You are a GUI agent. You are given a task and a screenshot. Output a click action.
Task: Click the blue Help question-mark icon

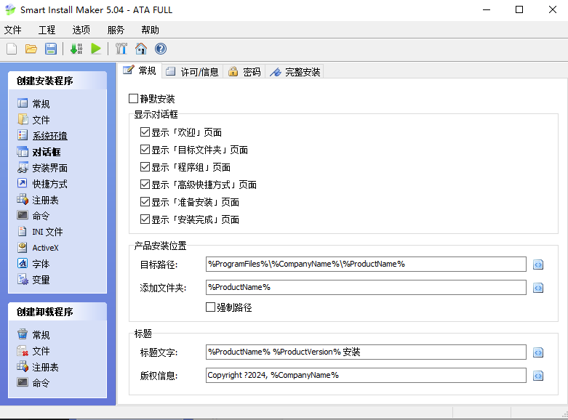(161, 49)
